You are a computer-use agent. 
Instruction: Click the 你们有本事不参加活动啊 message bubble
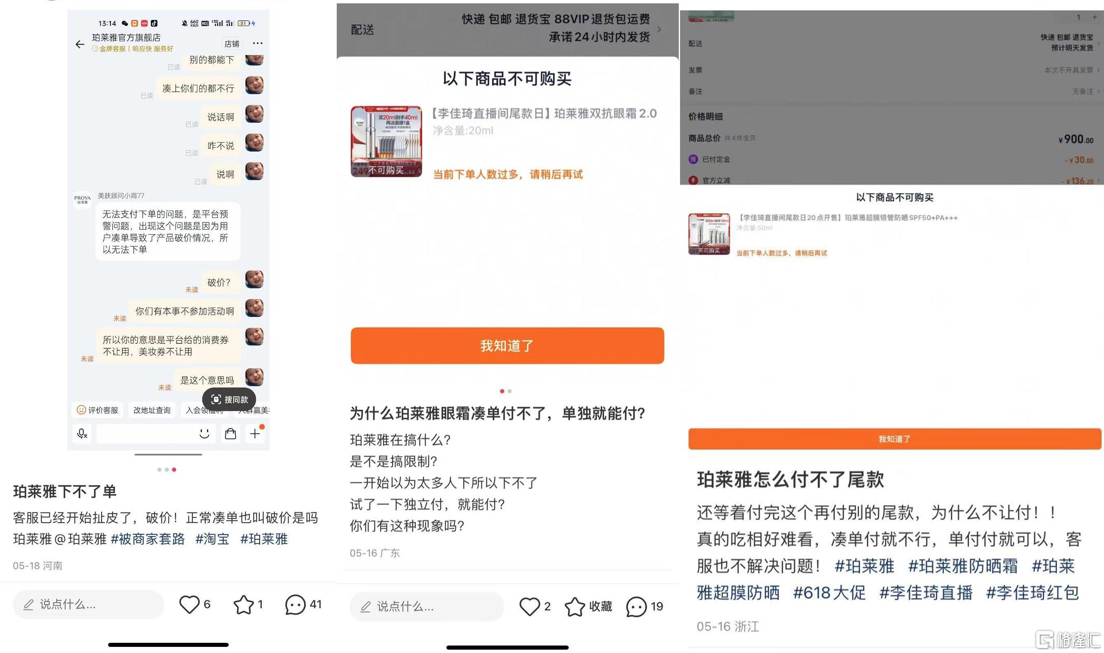click(185, 311)
